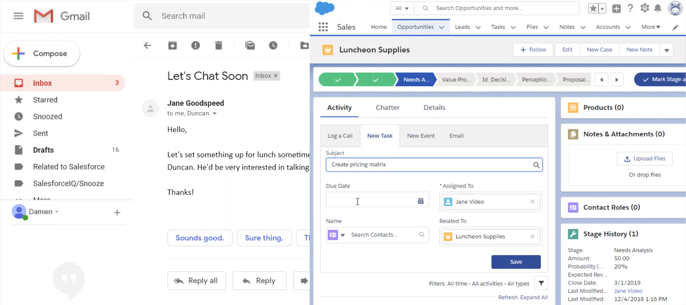The height and width of the screenshot is (305, 686).
Task: Switch to the Details tab
Action: point(434,108)
